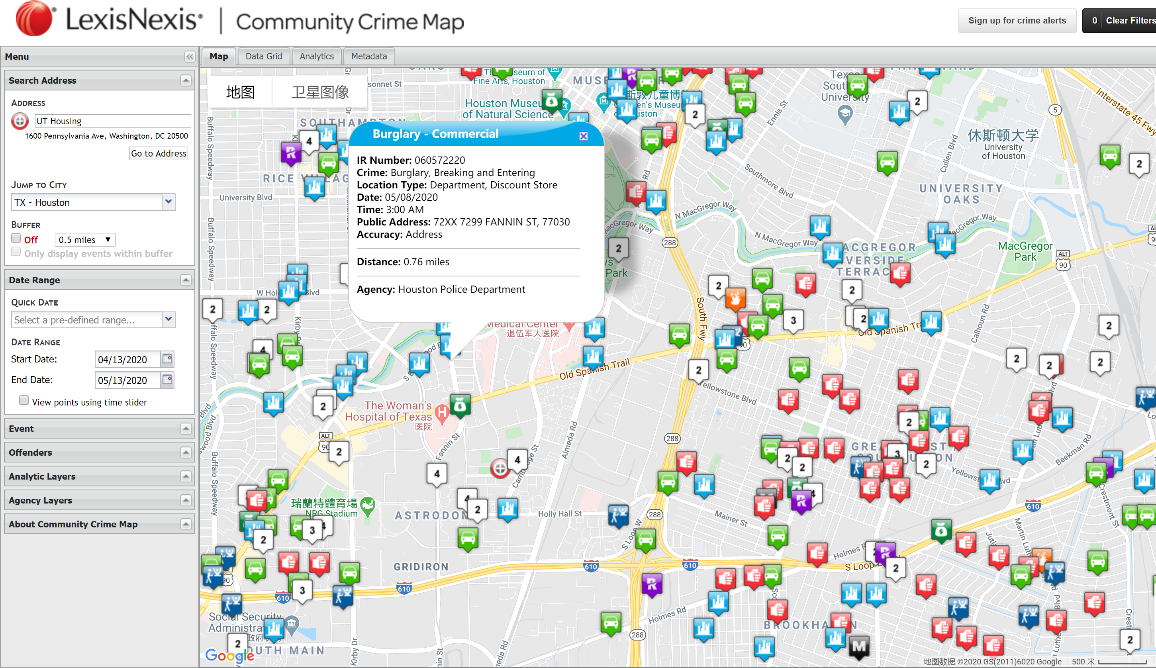Viewport: 1156px width, 668px height.
Task: Open the Start Date calendar picker
Action: point(167,359)
